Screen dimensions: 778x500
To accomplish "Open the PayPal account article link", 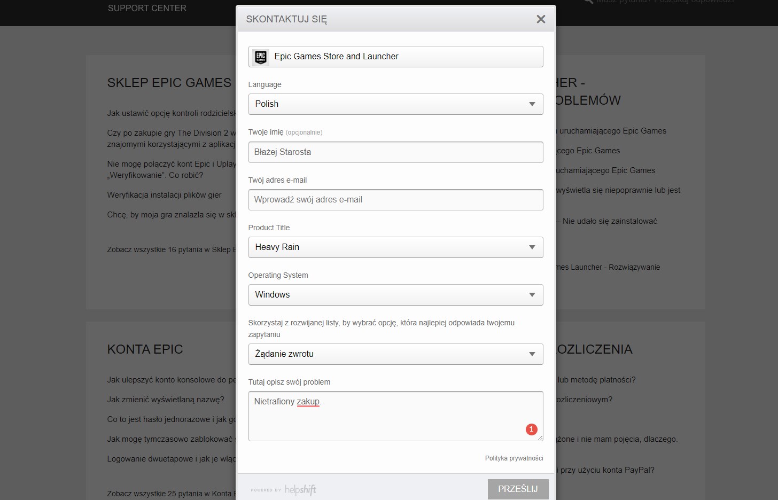I will pyautogui.click(x=605, y=470).
